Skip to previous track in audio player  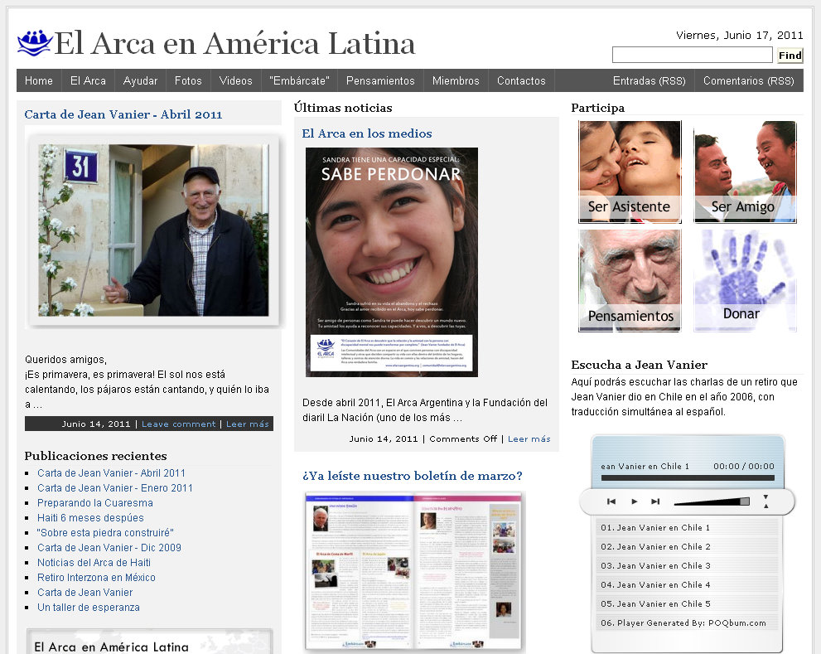tap(611, 501)
